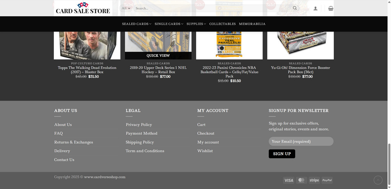
Task: Click the crossed-out $15.00 price
Action: click(x=223, y=81)
